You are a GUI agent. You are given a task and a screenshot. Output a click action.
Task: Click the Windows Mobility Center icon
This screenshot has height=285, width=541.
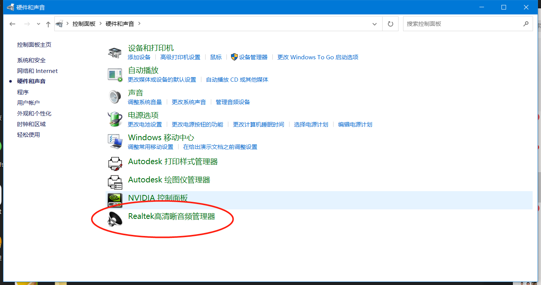coord(115,142)
